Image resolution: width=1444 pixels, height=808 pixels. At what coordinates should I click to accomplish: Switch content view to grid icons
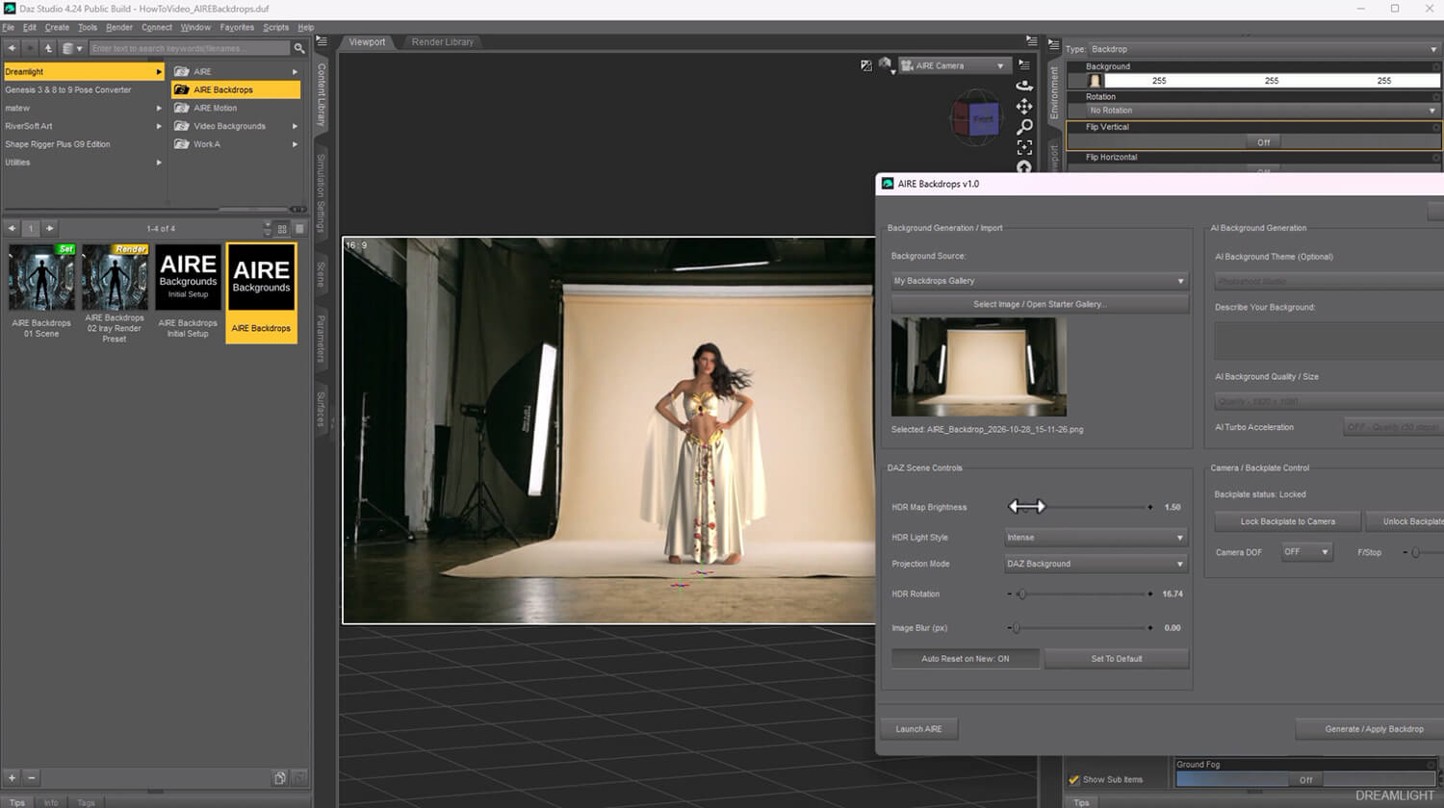(282, 229)
